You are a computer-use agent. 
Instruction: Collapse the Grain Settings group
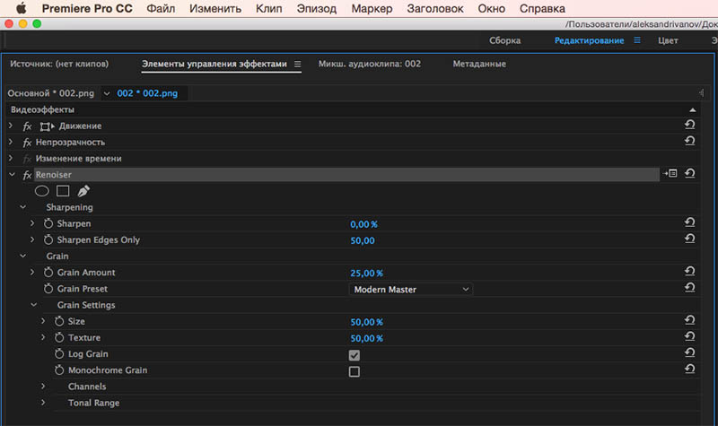[x=34, y=305]
